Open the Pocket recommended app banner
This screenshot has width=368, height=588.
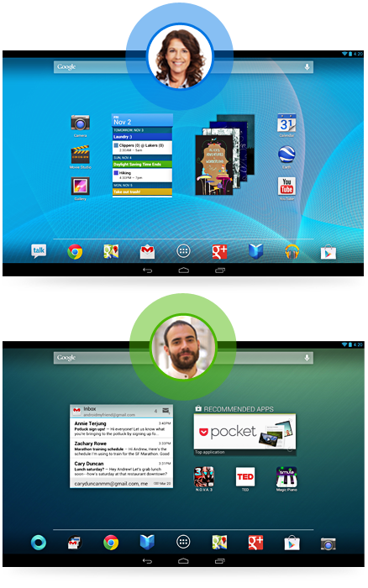[245, 432]
